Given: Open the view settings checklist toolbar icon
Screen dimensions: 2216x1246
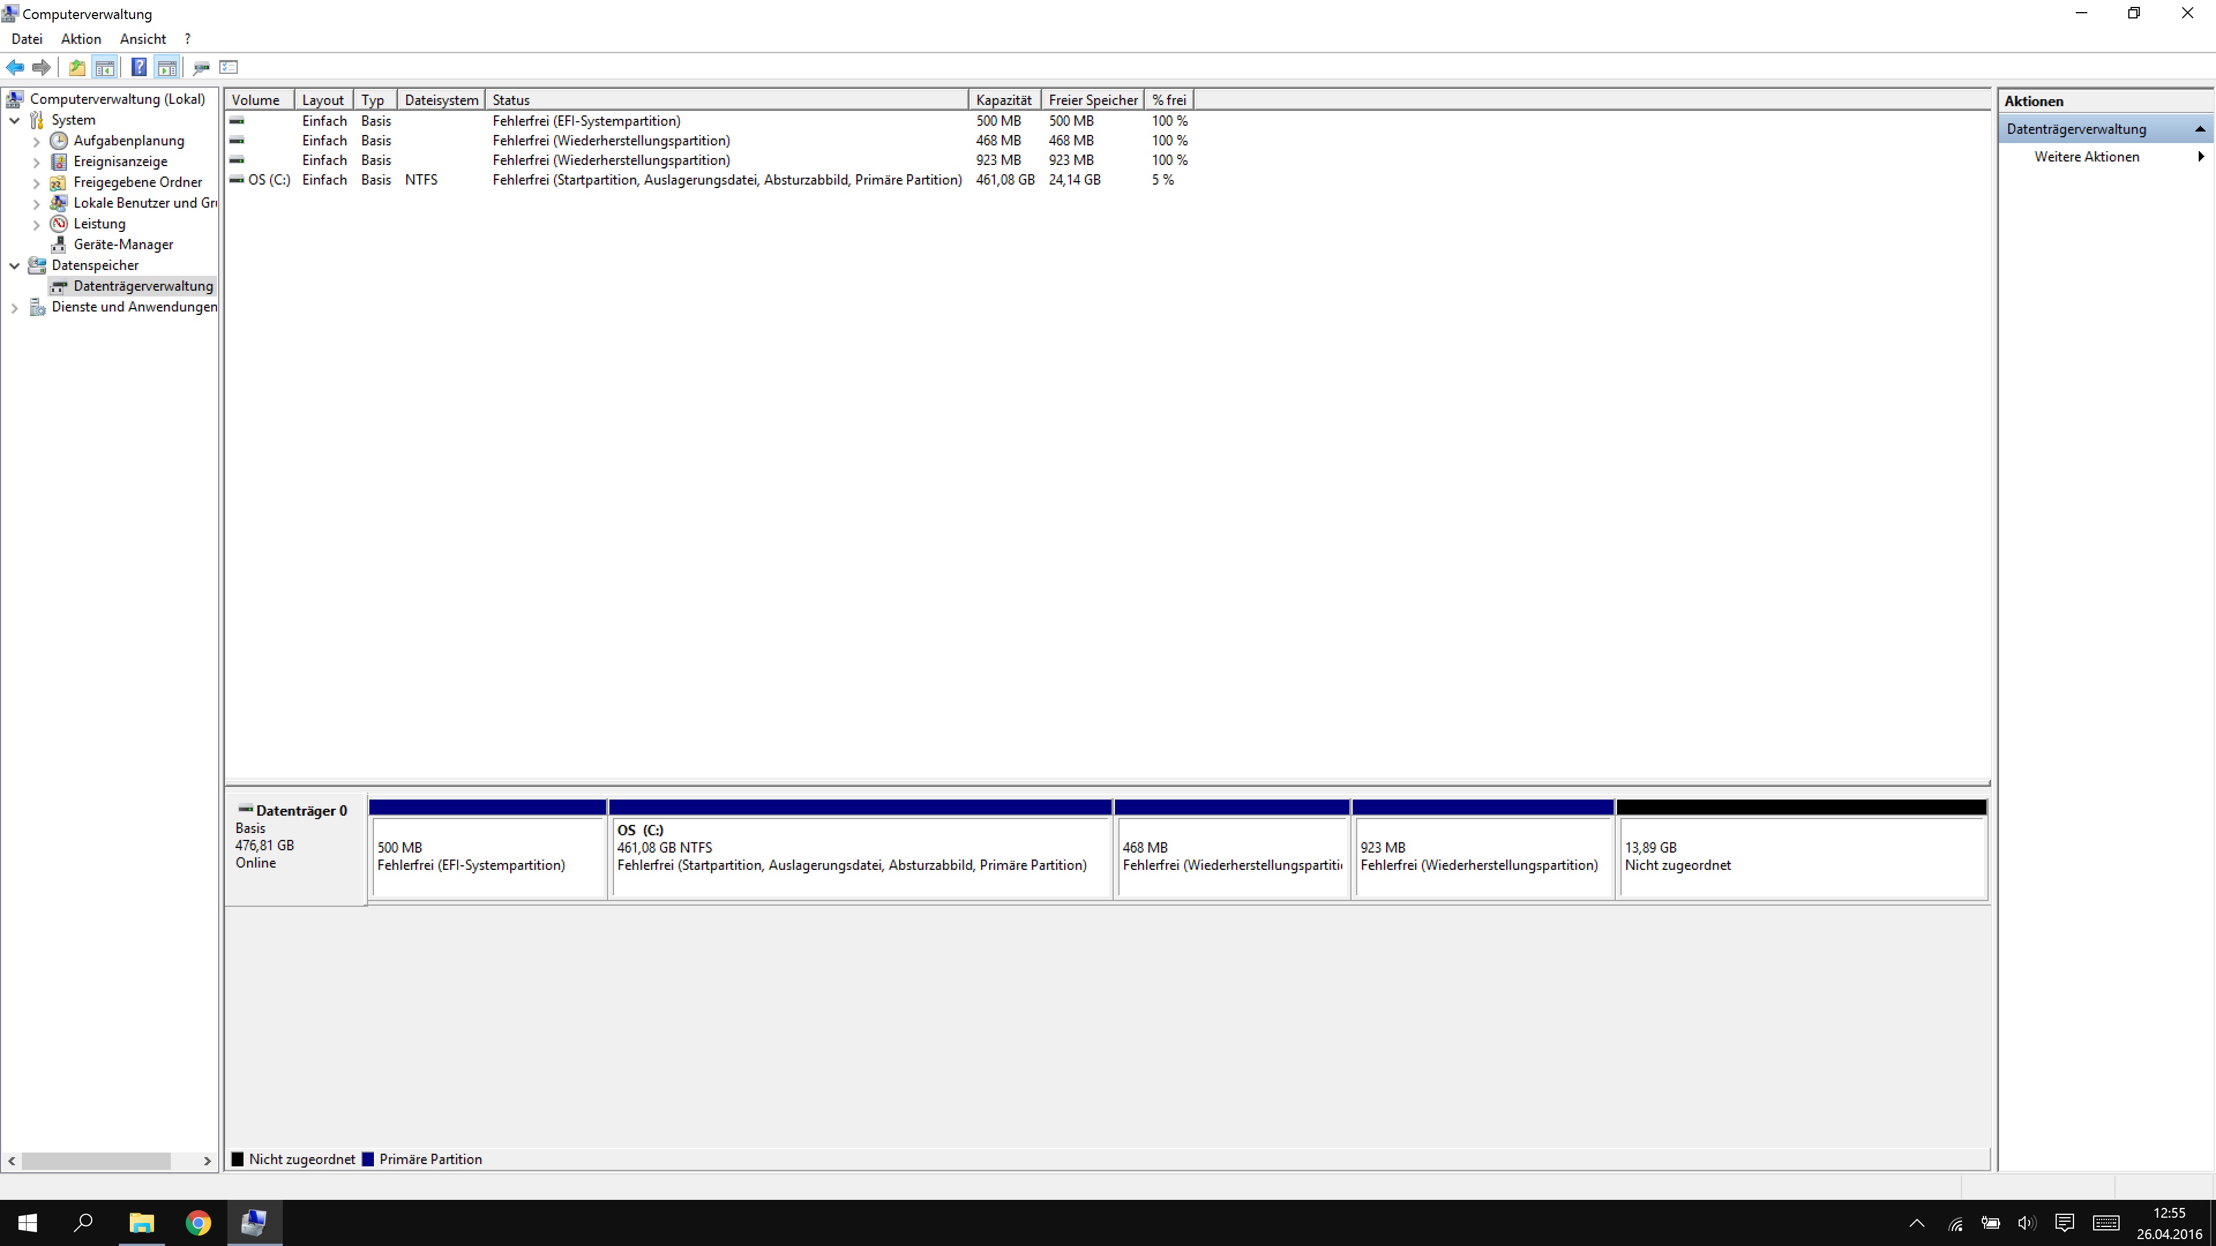Looking at the screenshot, I should coord(229,67).
